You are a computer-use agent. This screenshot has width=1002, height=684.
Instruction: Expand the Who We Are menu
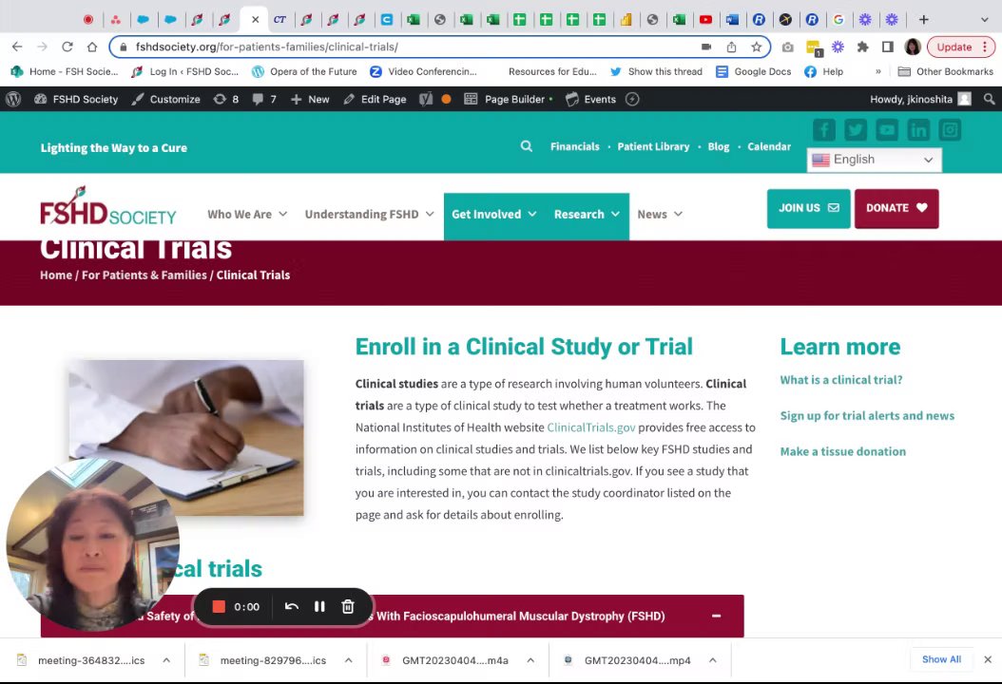tap(247, 215)
